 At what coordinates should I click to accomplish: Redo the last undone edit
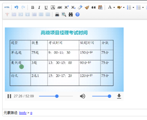(x=23, y=7)
